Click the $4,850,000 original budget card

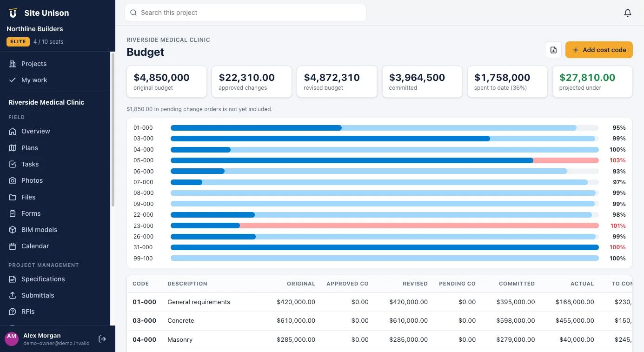(x=166, y=82)
